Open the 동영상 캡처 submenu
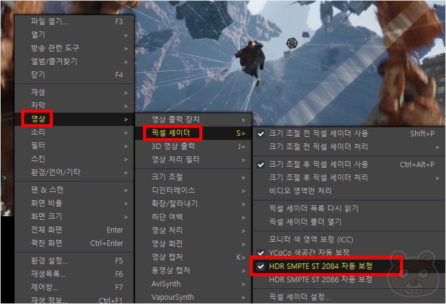 (193, 271)
